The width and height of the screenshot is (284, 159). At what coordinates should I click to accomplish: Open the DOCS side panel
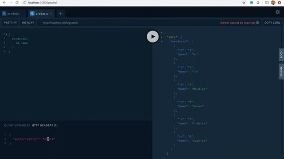(x=281, y=55)
